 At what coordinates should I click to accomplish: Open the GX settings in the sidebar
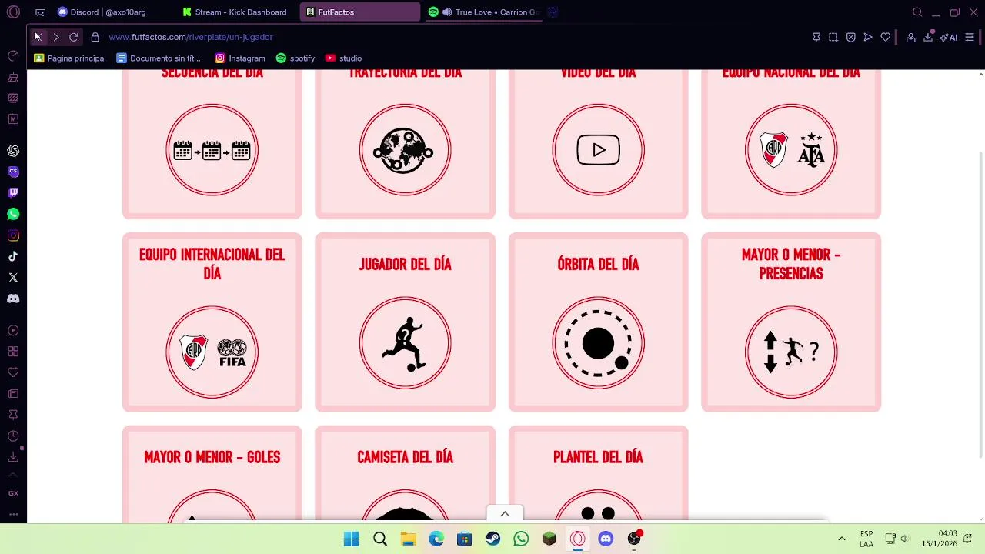click(x=13, y=493)
